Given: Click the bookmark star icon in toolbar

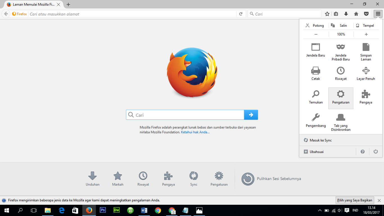Looking at the screenshot, I should (x=327, y=14).
